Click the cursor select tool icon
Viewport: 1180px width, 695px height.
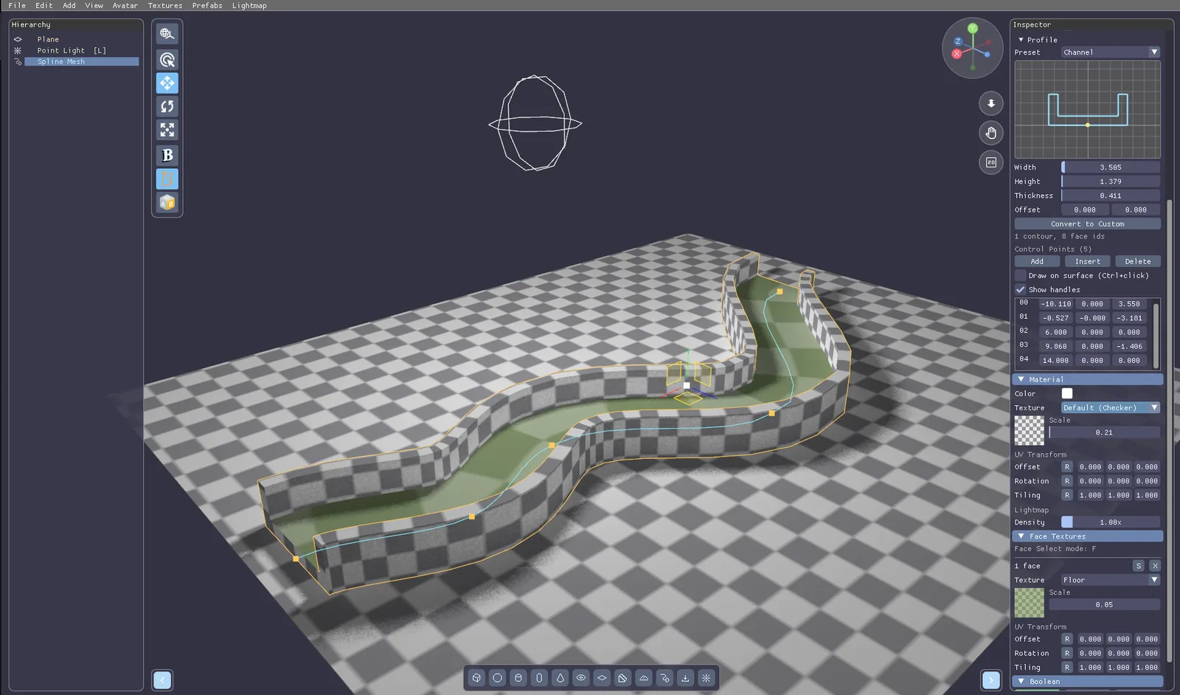pos(167,60)
